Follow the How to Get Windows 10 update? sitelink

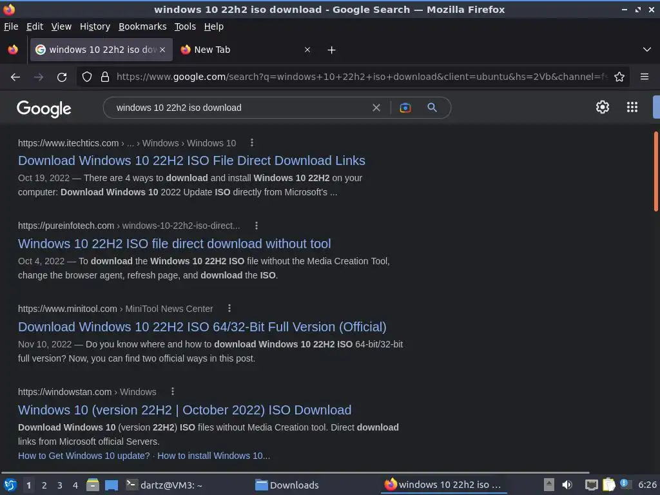(x=84, y=456)
